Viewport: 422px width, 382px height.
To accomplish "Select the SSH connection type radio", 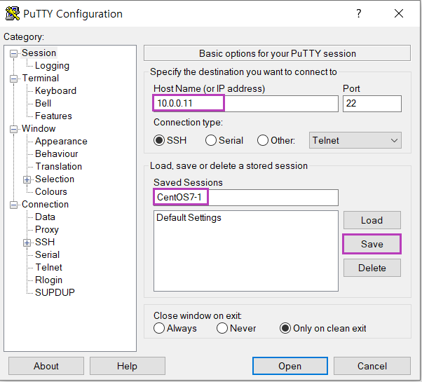I will [x=159, y=140].
